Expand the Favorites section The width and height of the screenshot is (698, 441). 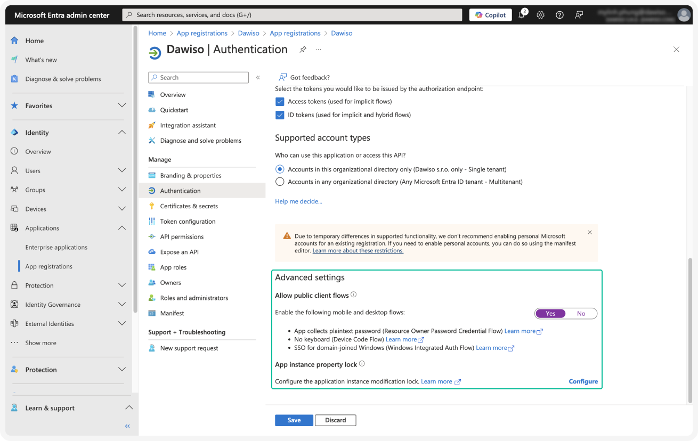point(122,105)
